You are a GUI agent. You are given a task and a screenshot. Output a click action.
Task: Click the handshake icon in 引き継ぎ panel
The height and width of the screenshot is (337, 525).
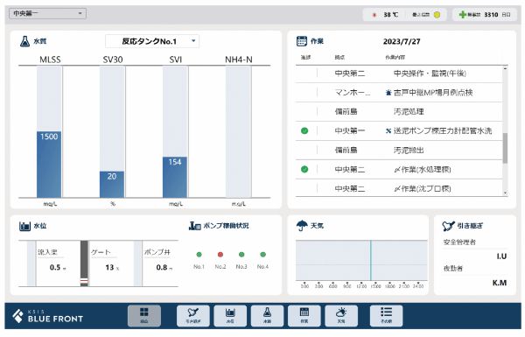point(448,226)
